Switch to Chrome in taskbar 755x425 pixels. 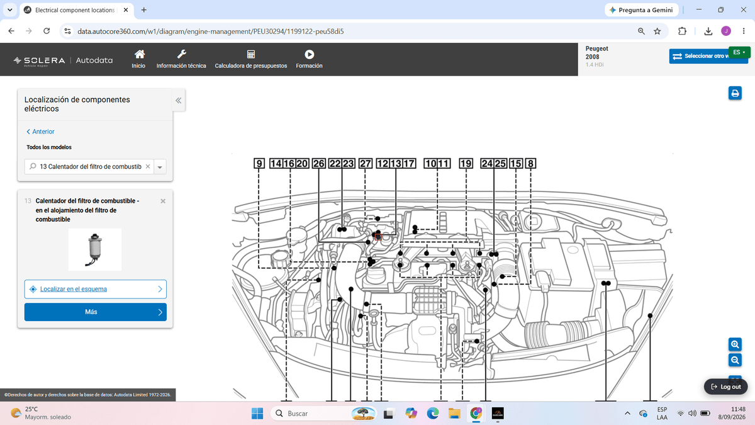476,414
